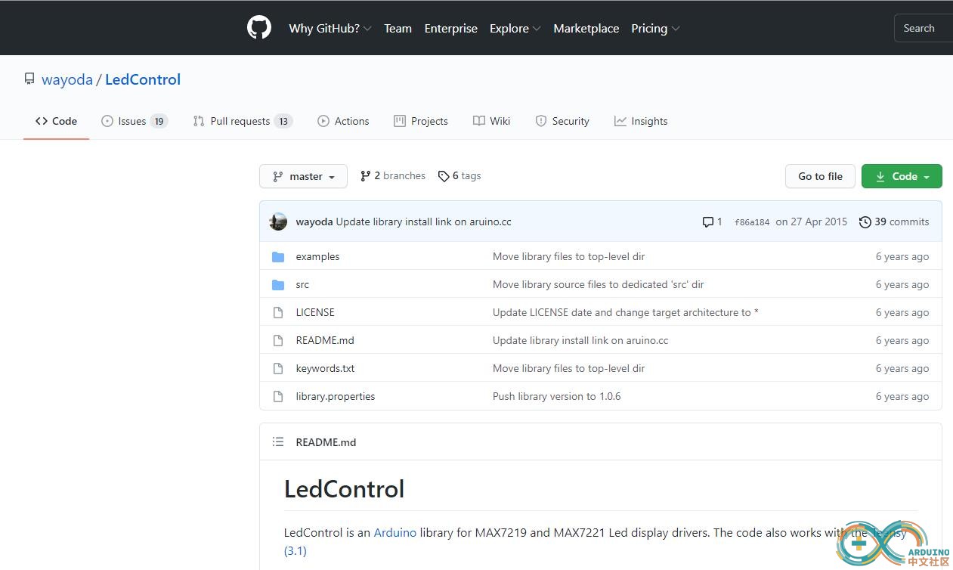
Task: Open the commit comments bubble icon
Action: tap(708, 222)
